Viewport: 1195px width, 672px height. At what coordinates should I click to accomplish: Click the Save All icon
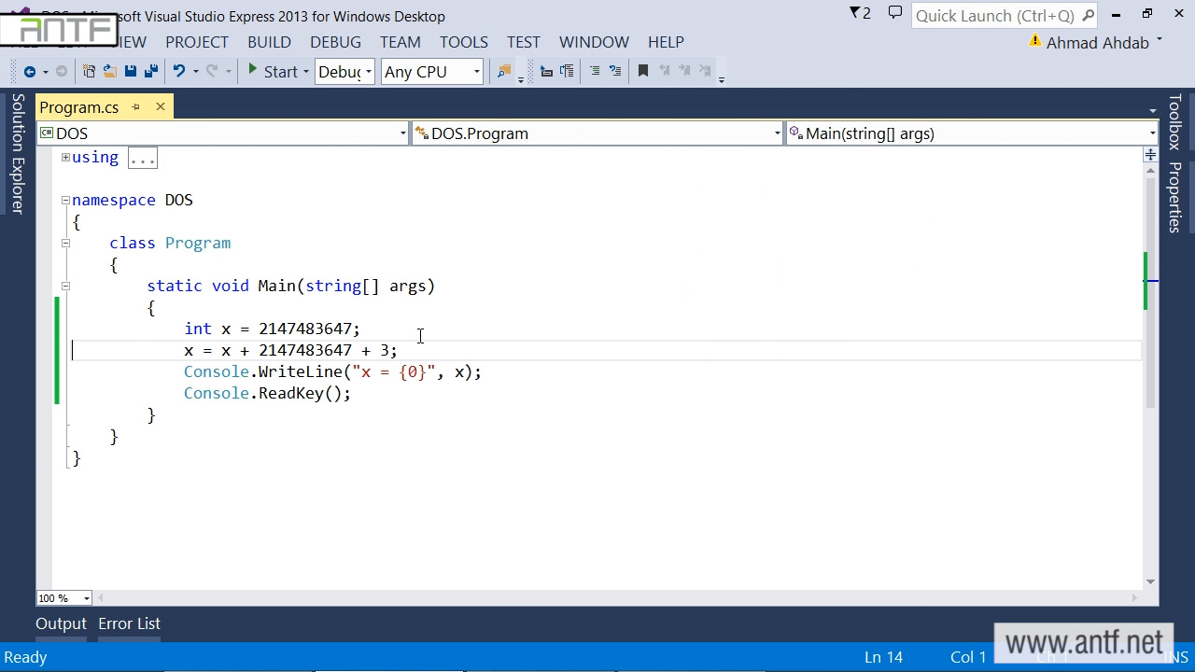pos(150,72)
